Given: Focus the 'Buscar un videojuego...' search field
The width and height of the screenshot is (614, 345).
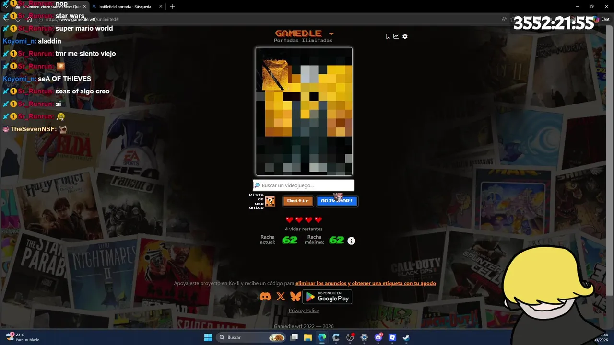Looking at the screenshot, I should pyautogui.click(x=304, y=185).
